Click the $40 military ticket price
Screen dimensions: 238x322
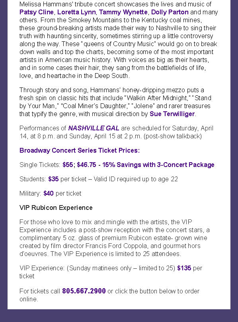point(49,194)
